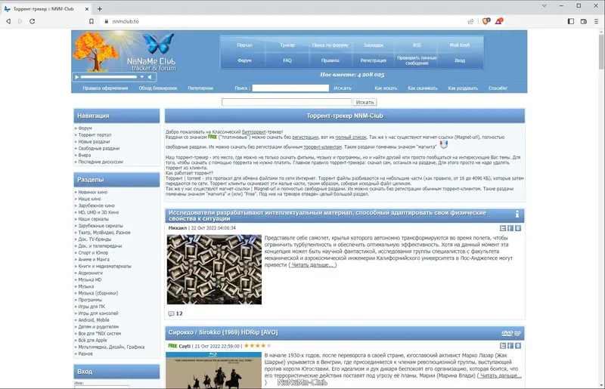Image resolution: width=605 pixels, height=389 pixels.
Task: Open the RSS menu item
Action: [417, 45]
